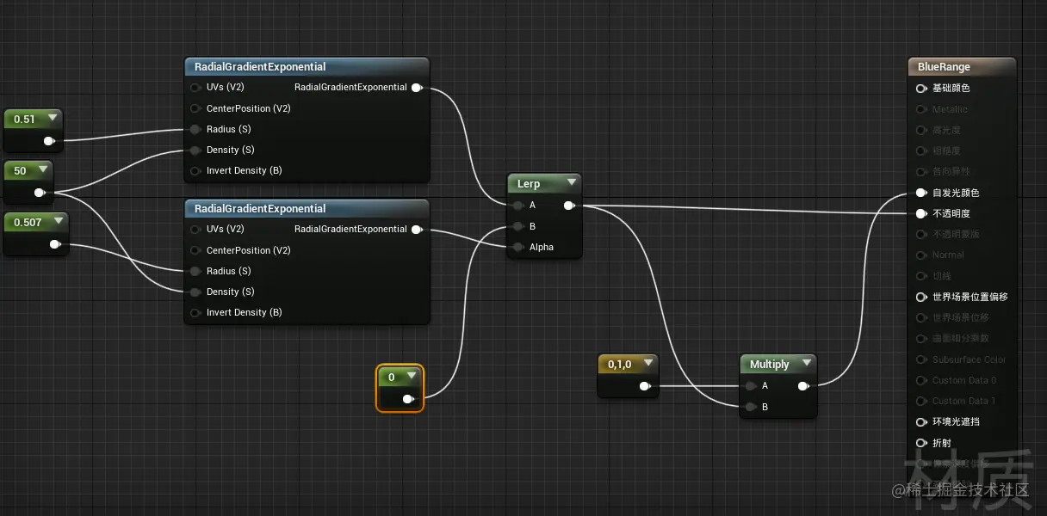Screen dimensions: 1047x516
Task: Click the A input pin on Lerp
Action: click(x=517, y=206)
